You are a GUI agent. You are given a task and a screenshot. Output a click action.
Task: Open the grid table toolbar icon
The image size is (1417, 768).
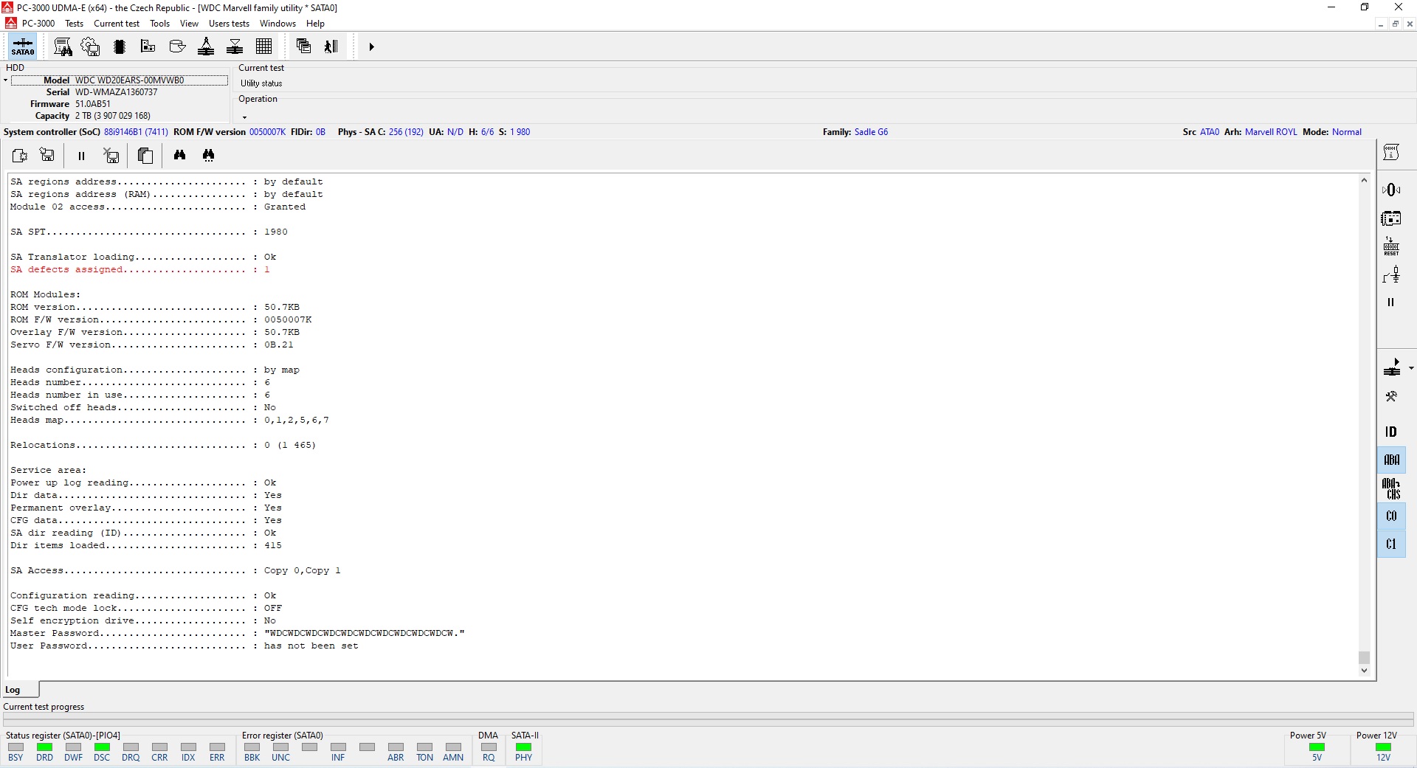coord(264,46)
